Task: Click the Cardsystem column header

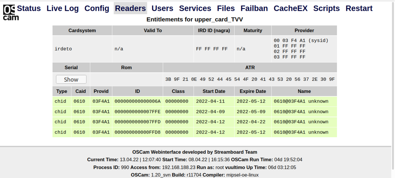Action: tap(82, 30)
